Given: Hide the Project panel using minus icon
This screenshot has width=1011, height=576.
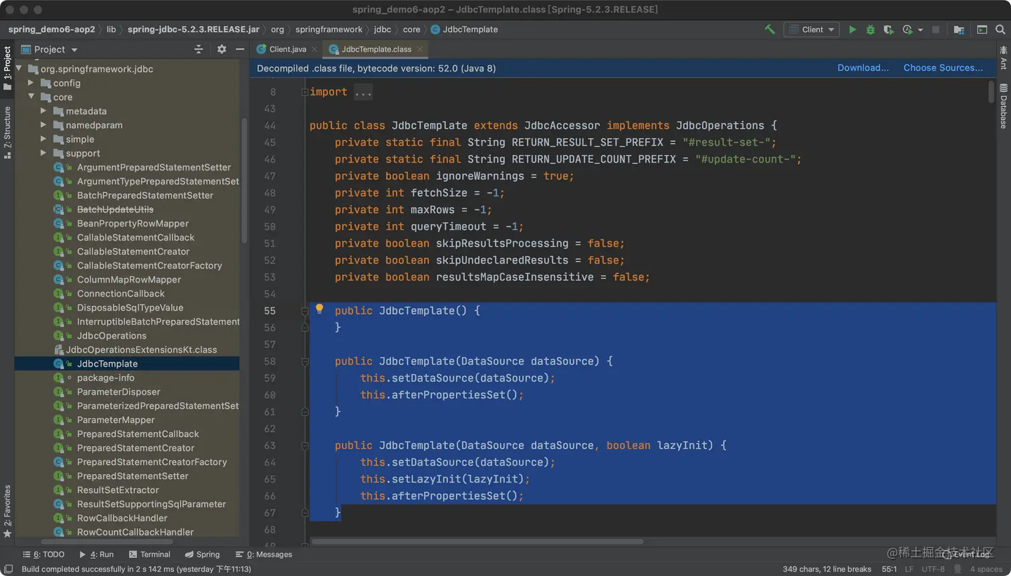Looking at the screenshot, I should point(240,49).
